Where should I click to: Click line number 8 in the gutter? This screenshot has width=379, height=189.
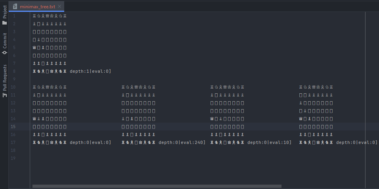tap(14, 71)
